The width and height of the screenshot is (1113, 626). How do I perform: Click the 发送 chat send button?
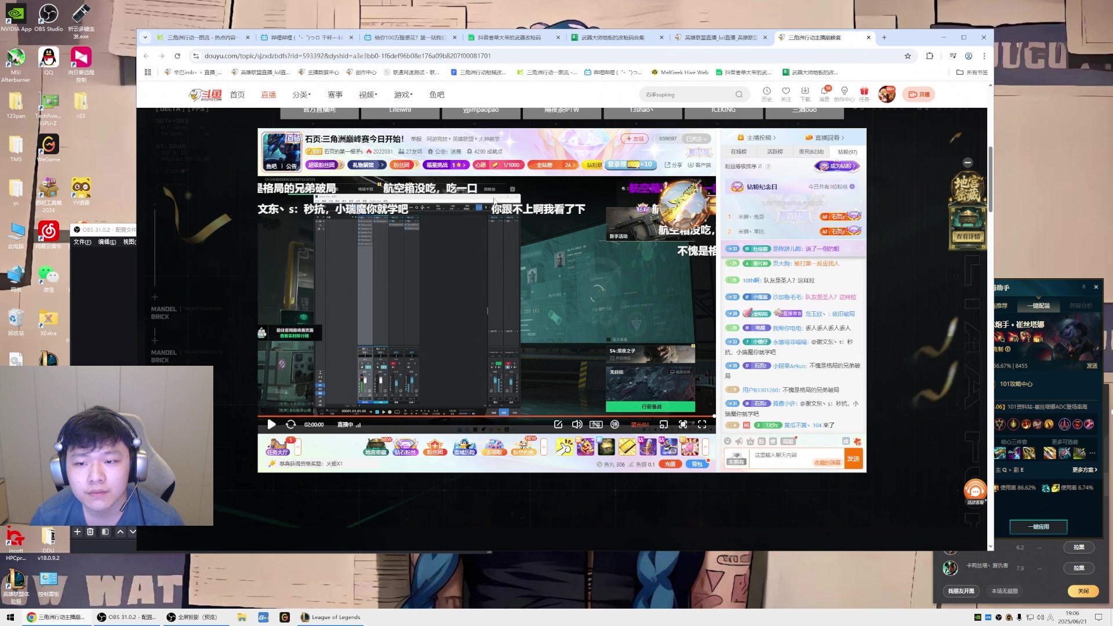pos(853,458)
